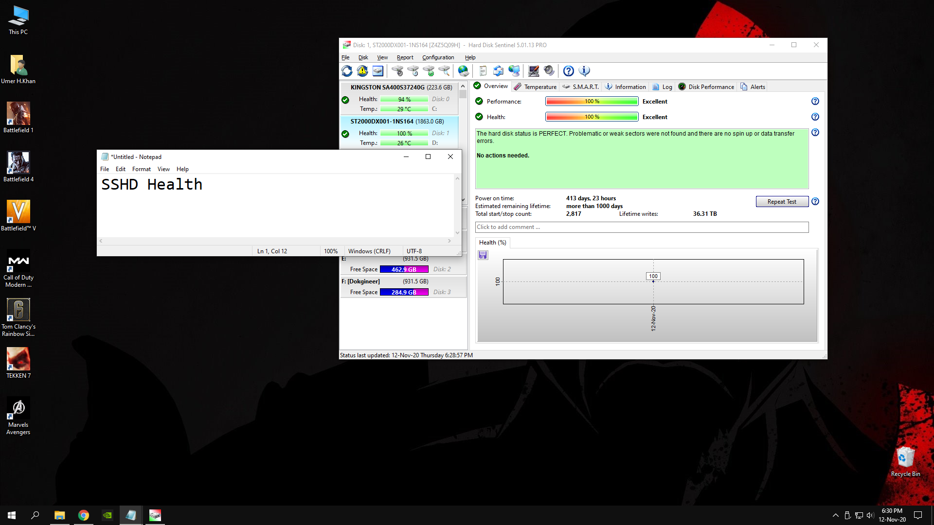Click the globe and monitor toolbar icon
Viewport: 934px width, 525px height.
click(514, 71)
